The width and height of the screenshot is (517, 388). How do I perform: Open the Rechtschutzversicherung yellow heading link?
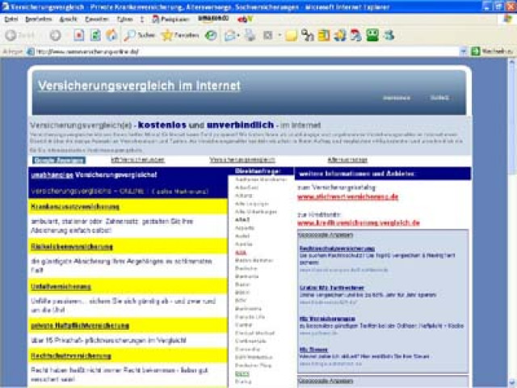71,356
